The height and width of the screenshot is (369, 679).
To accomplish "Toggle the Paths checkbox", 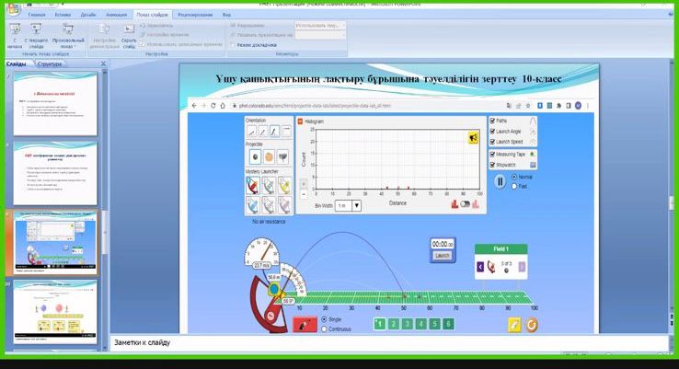I will [492, 121].
